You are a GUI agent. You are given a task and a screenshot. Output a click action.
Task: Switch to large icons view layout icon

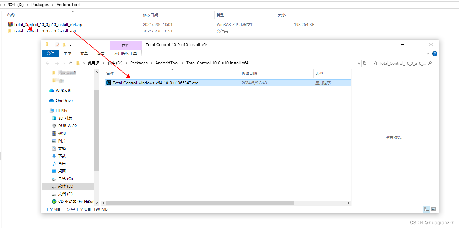tap(433, 209)
